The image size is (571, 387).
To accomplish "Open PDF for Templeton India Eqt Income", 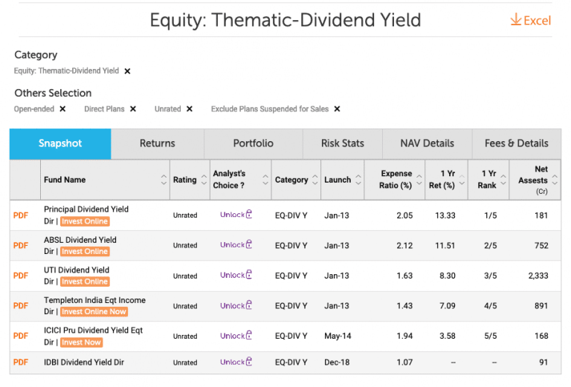I will (21, 306).
